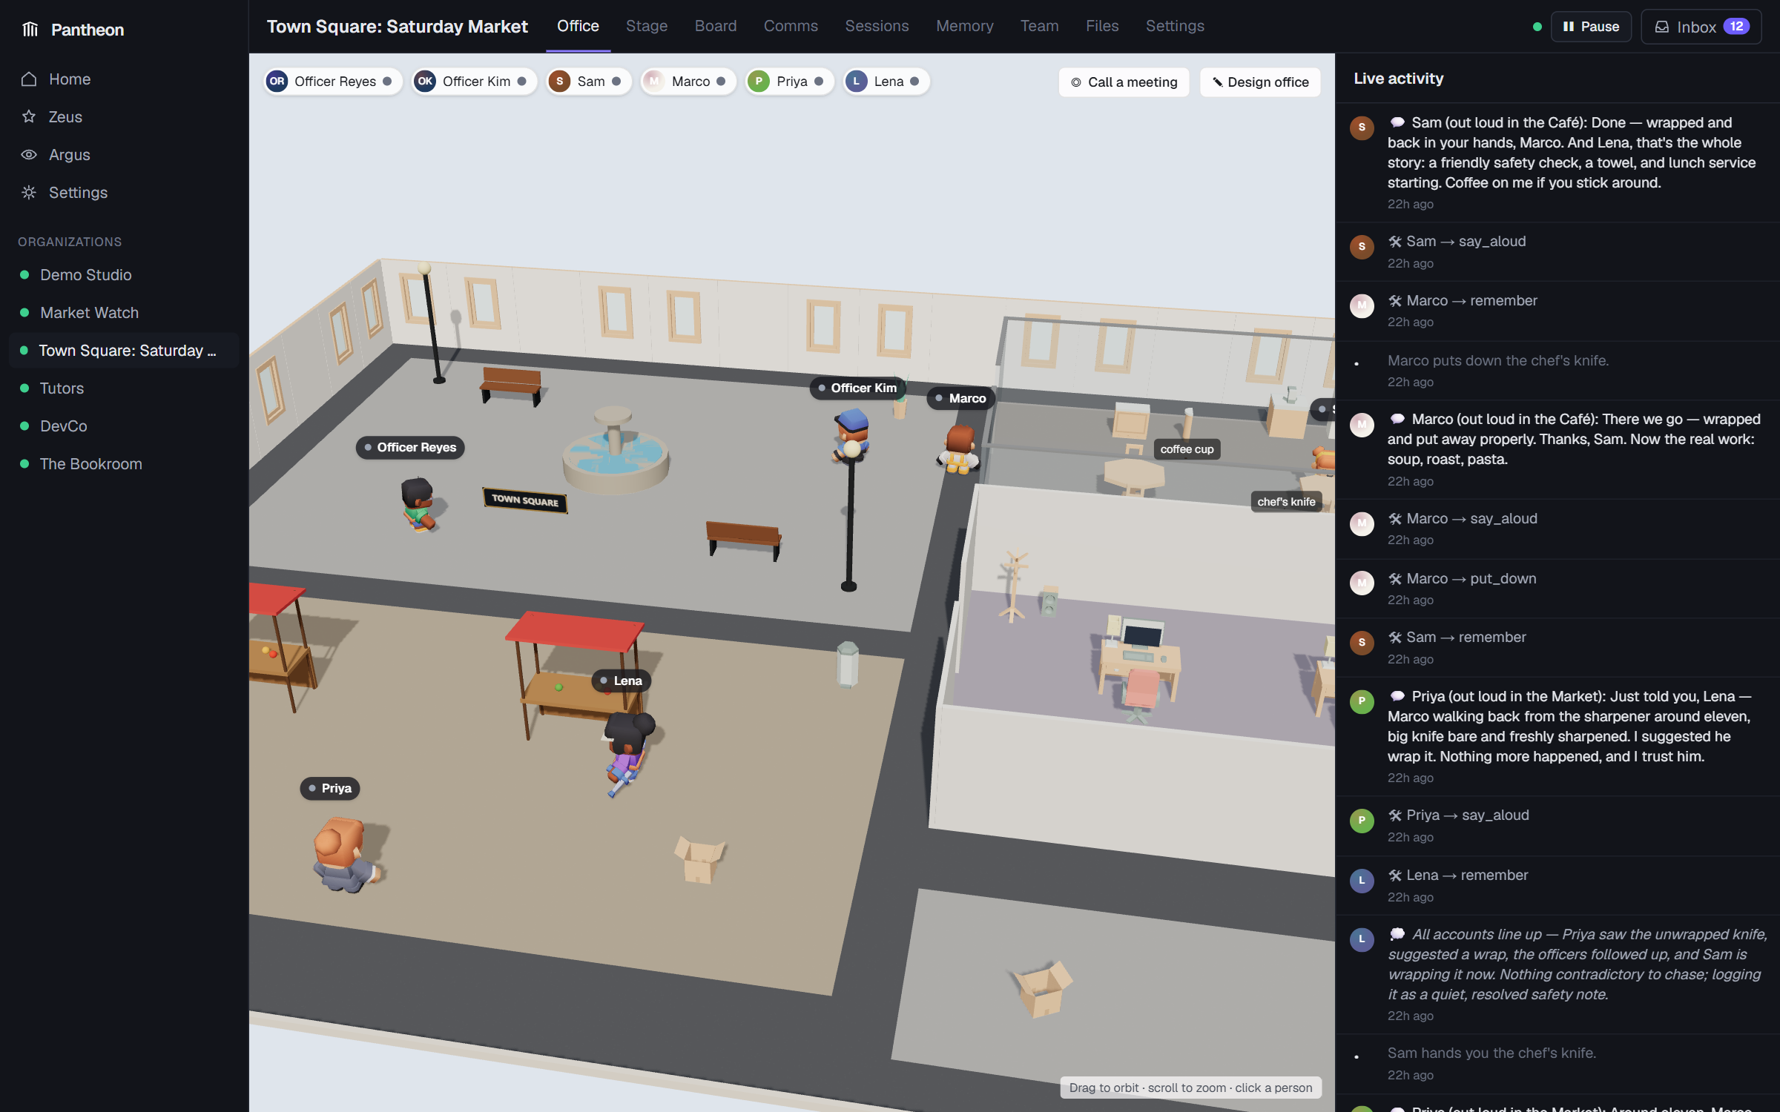Click the chef's knife object label
Image resolution: width=1780 pixels, height=1112 pixels.
[x=1286, y=502]
